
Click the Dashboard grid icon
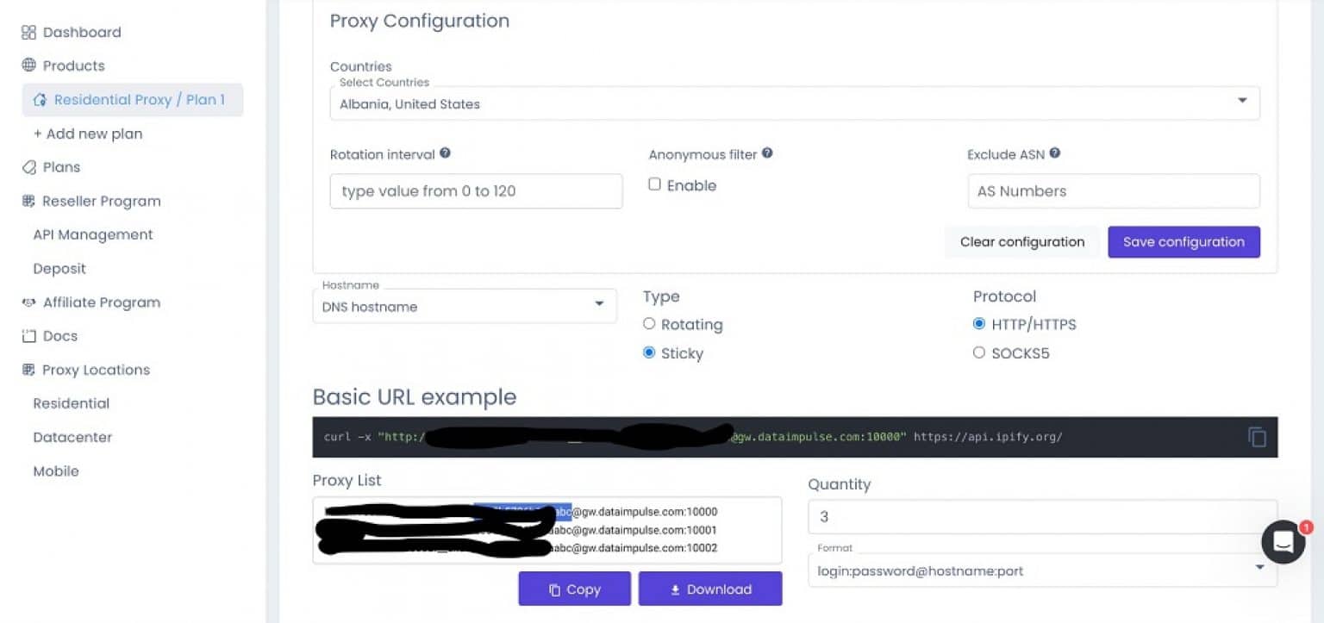[28, 33]
